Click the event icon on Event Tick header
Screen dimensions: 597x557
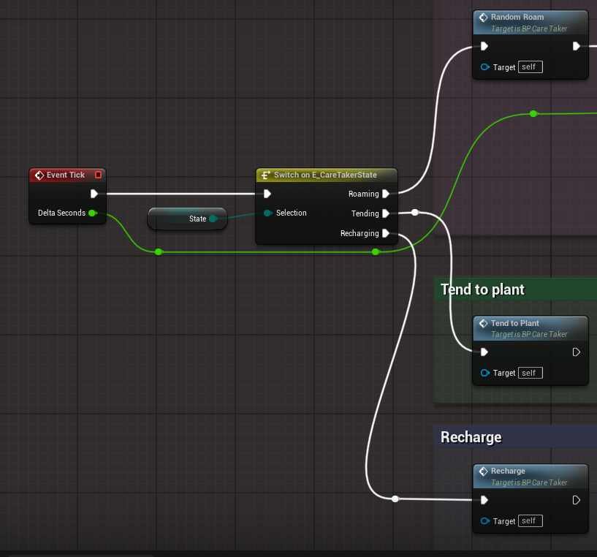tap(39, 175)
